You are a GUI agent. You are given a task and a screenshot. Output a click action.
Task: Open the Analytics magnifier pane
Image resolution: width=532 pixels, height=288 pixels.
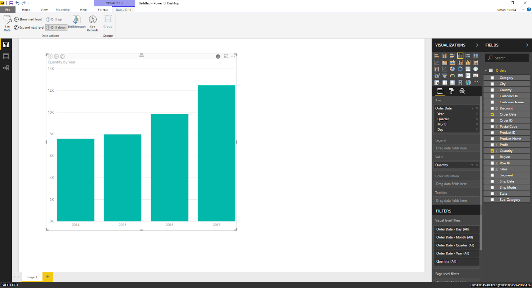tap(462, 91)
